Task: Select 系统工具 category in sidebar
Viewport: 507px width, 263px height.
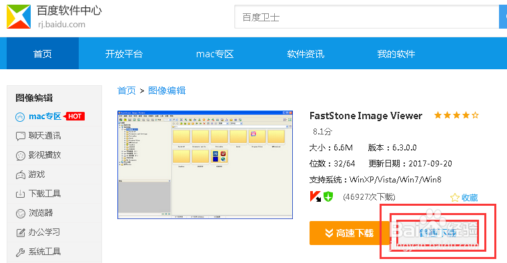Action: coord(45,252)
